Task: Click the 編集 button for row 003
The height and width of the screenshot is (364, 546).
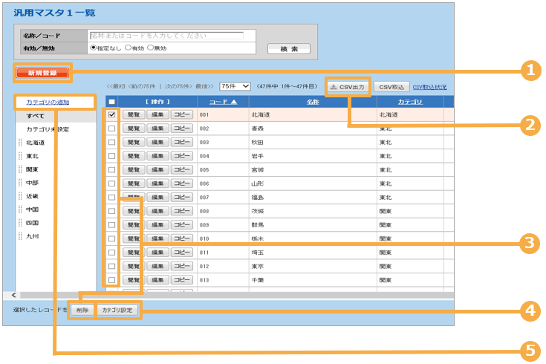Action: tap(157, 143)
